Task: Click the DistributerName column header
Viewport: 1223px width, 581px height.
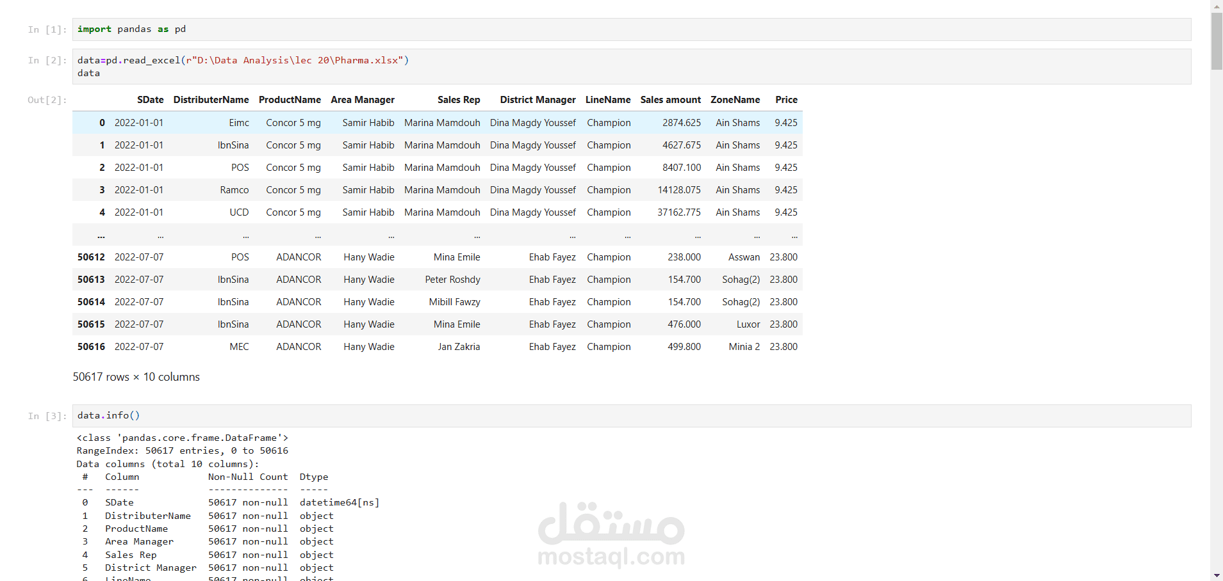Action: [211, 100]
